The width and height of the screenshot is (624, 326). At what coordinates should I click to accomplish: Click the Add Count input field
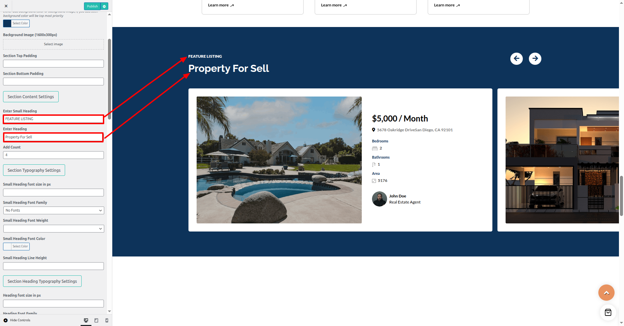tap(53, 155)
